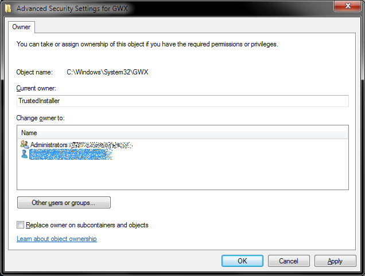Click the 'Replace owner on subcontainers and objects' label

pyautogui.click(x=87, y=225)
